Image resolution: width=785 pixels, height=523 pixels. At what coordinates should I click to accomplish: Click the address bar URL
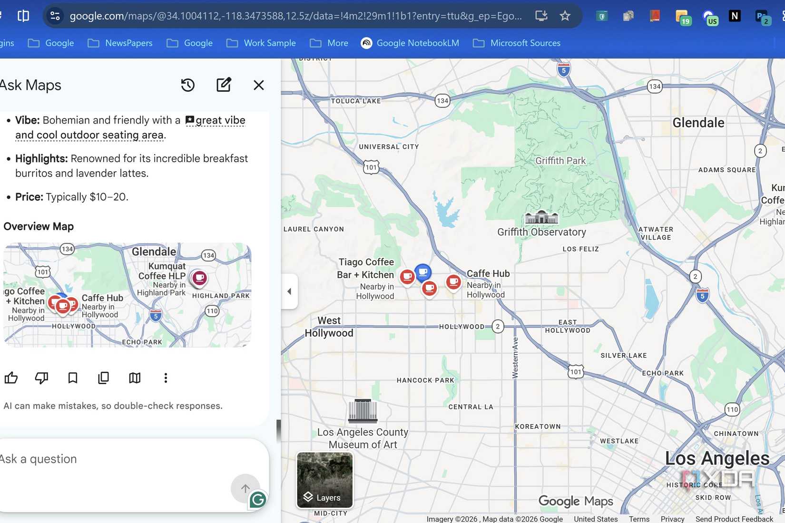click(295, 16)
